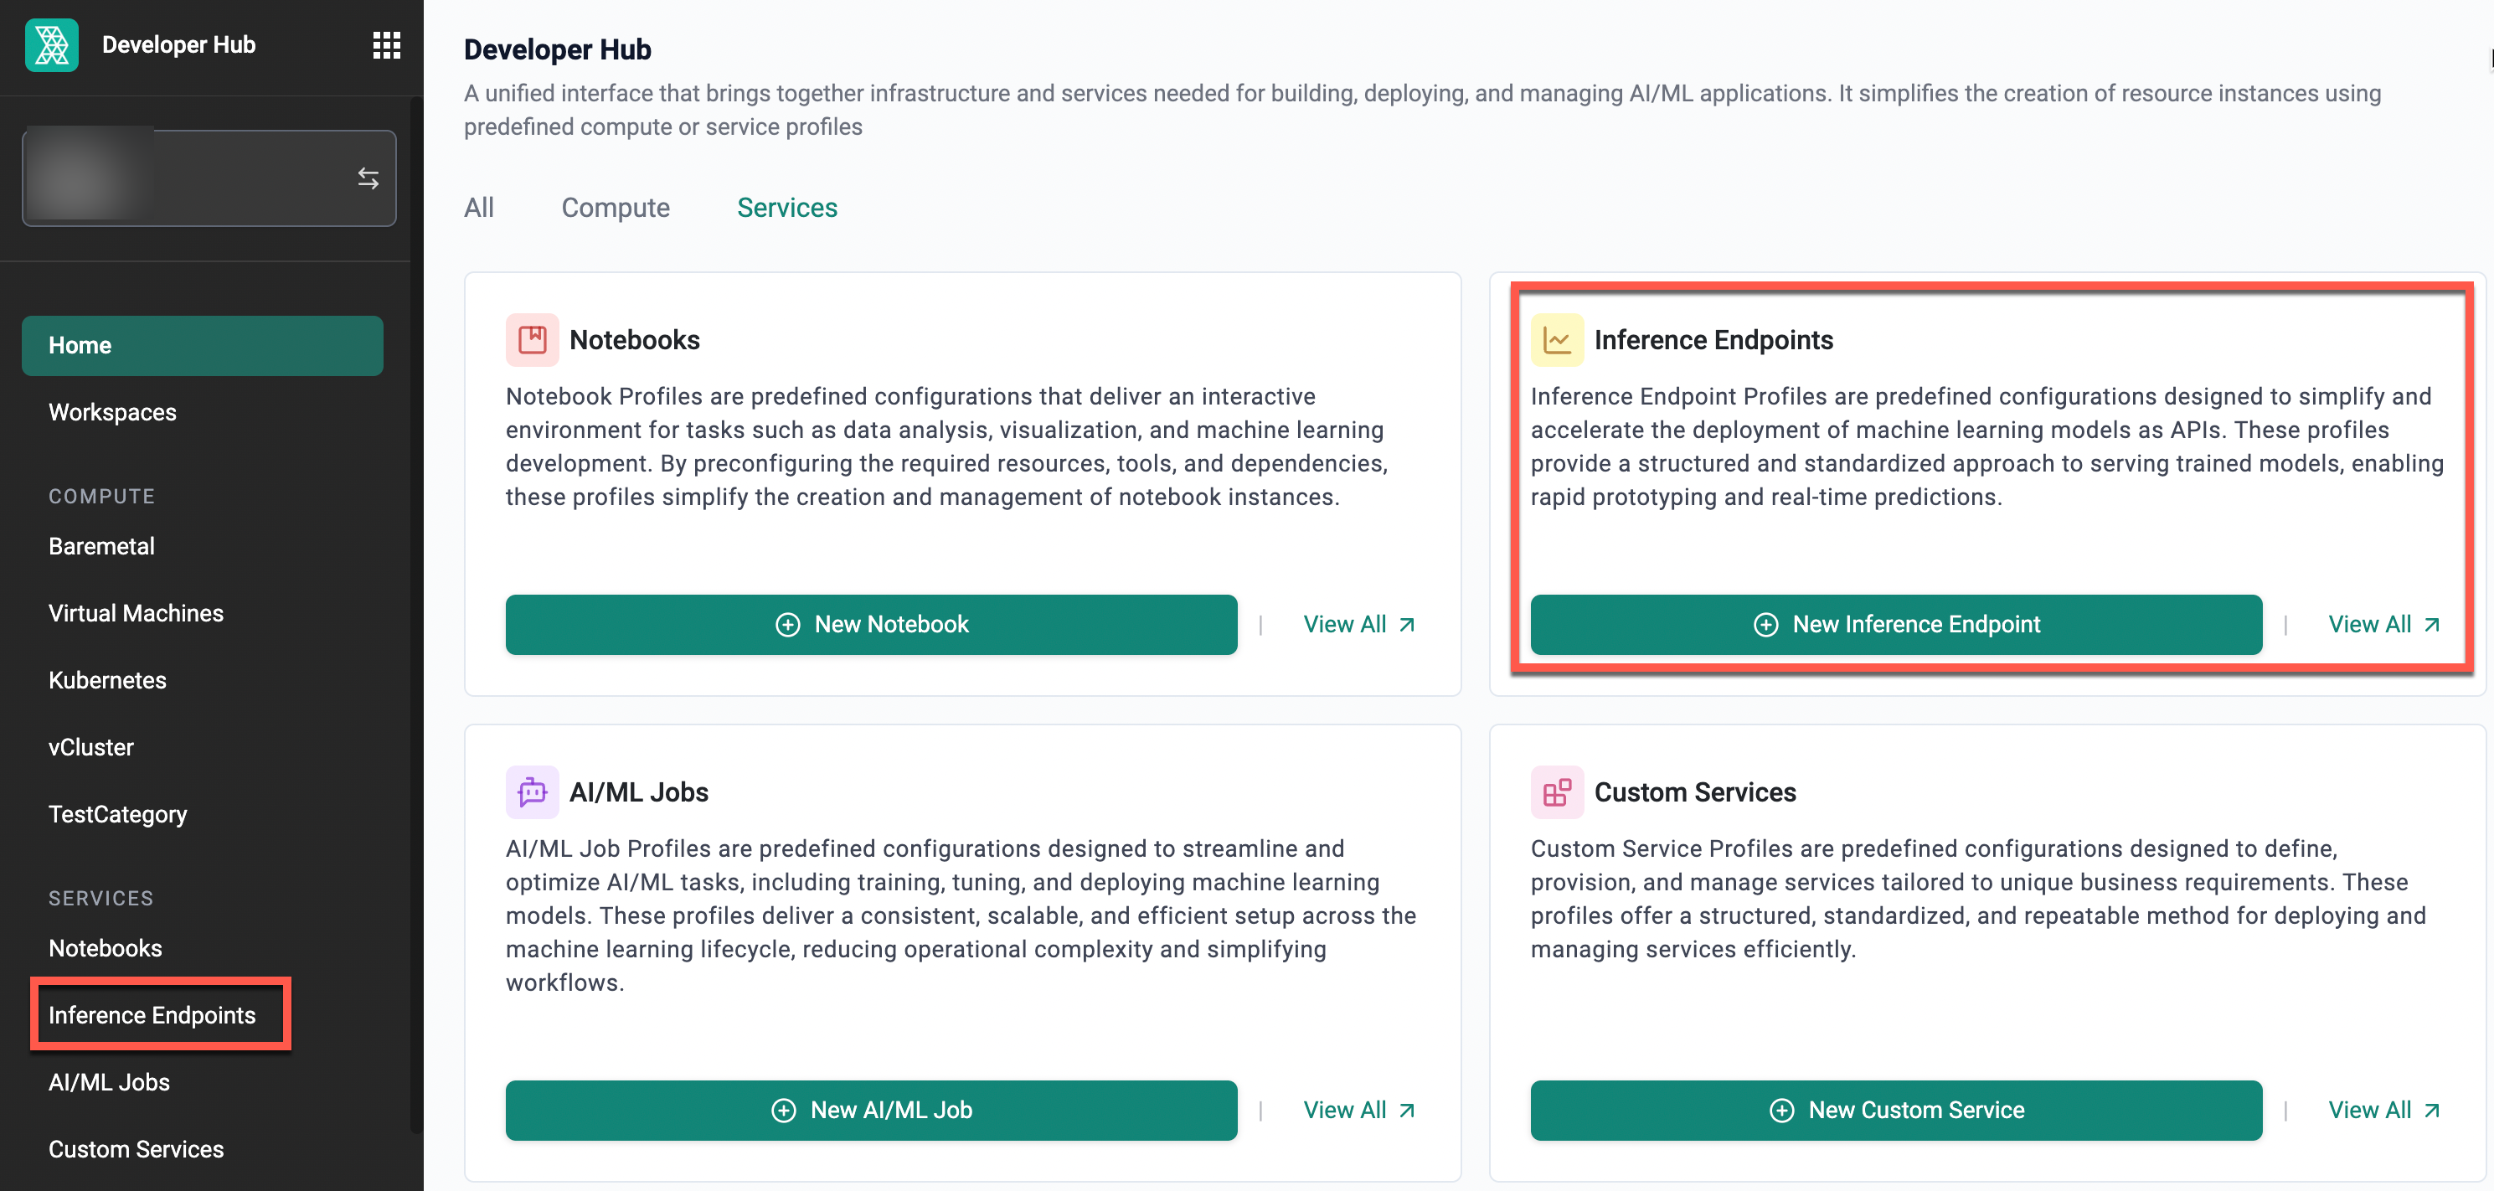
Task: Open View All link for Notebooks
Action: point(1358,625)
